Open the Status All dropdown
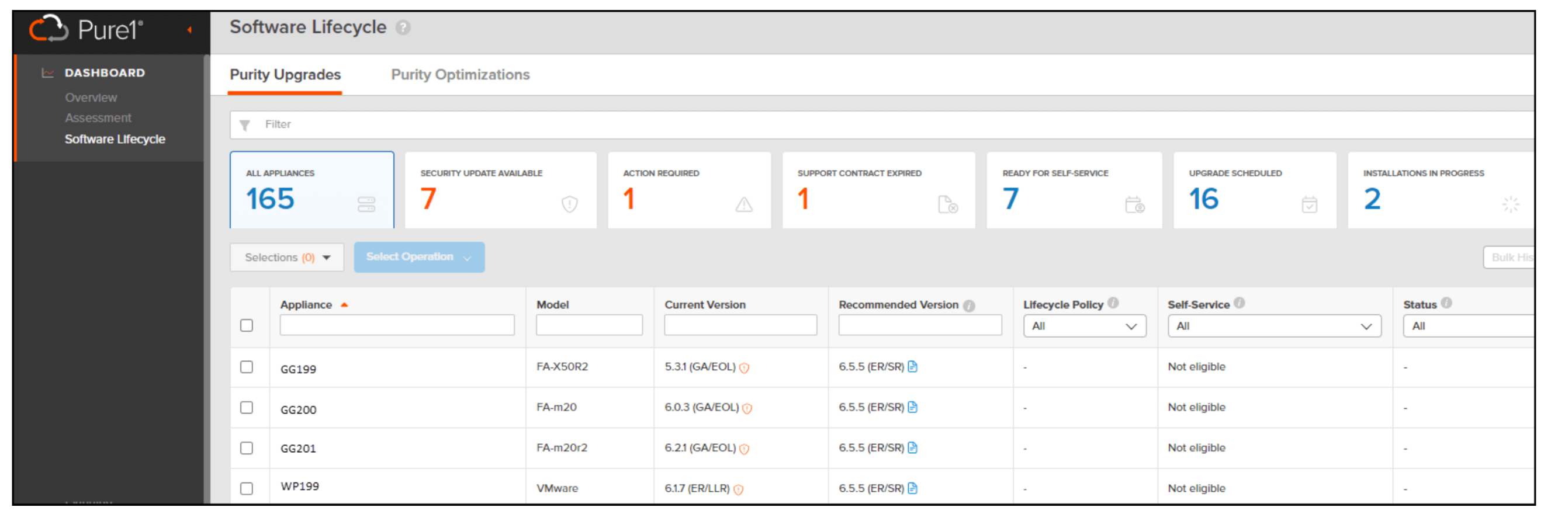 [x=1469, y=326]
